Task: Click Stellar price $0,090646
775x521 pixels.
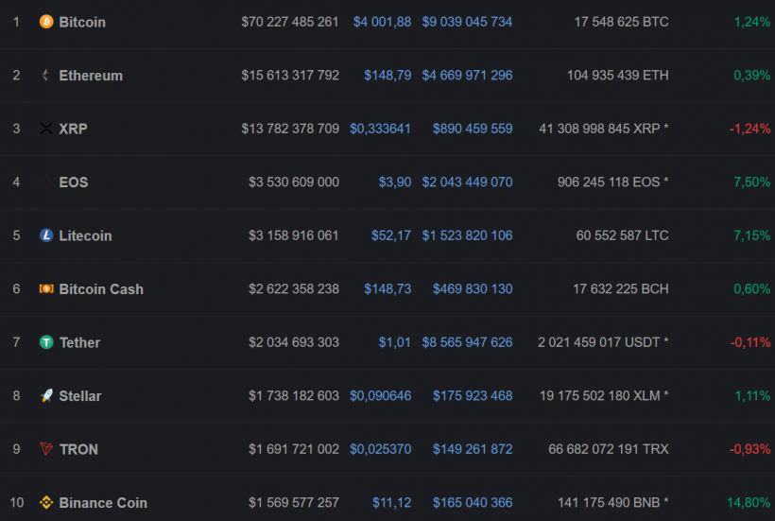Action: [x=380, y=396]
